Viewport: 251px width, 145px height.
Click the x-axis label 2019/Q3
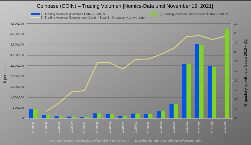pos(110,127)
